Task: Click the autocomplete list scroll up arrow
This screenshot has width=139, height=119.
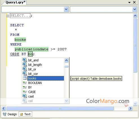Action: click(66, 60)
